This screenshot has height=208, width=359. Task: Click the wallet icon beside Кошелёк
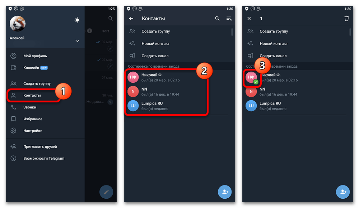click(14, 68)
